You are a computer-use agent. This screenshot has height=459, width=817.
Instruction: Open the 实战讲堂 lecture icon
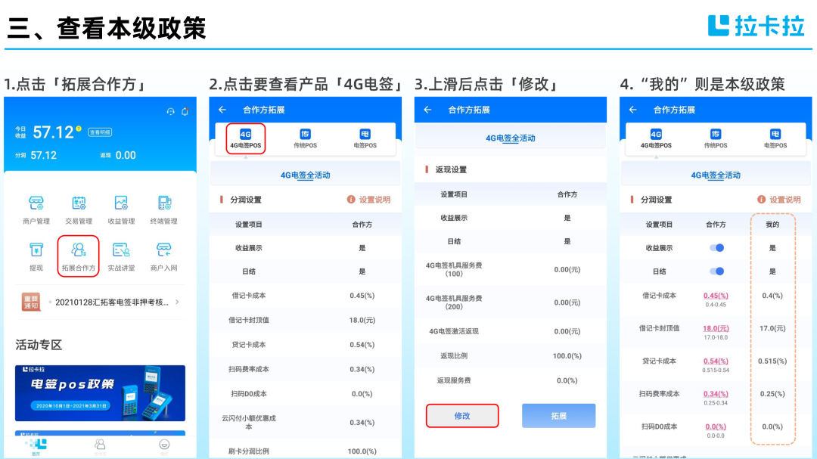121,250
